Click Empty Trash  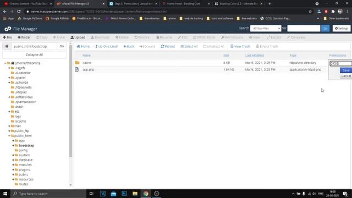pyautogui.click(x=267, y=46)
